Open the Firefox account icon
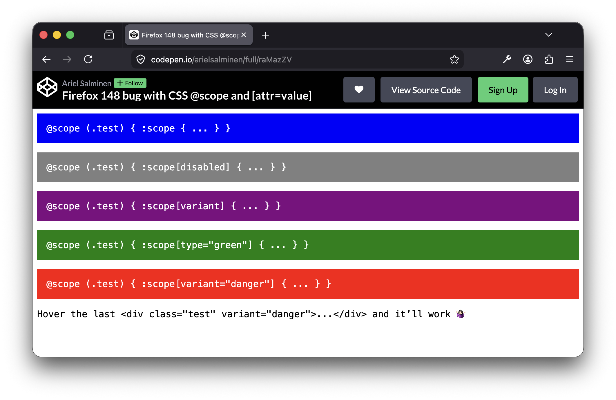Viewport: 616px width, 400px height. 528,60
